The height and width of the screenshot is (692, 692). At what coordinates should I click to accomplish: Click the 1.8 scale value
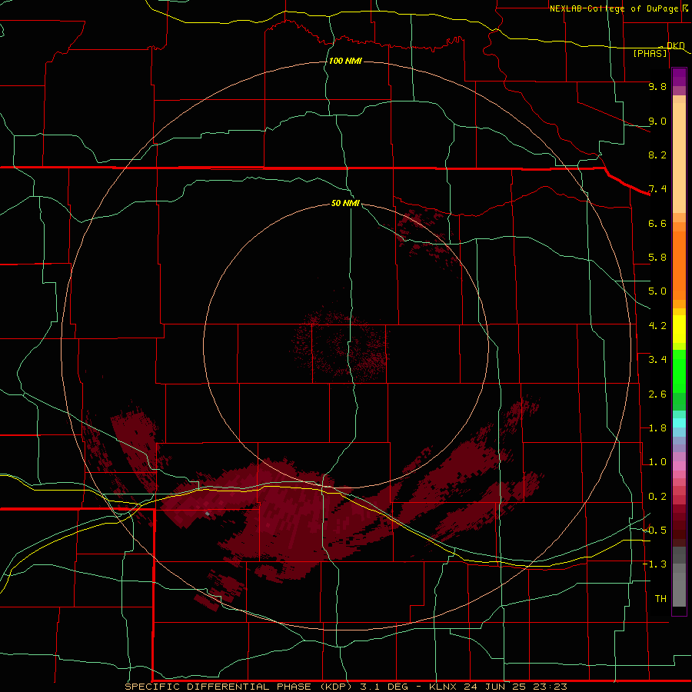657,428
